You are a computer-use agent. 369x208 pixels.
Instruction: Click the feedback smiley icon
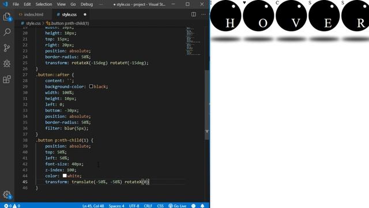pos(194,206)
